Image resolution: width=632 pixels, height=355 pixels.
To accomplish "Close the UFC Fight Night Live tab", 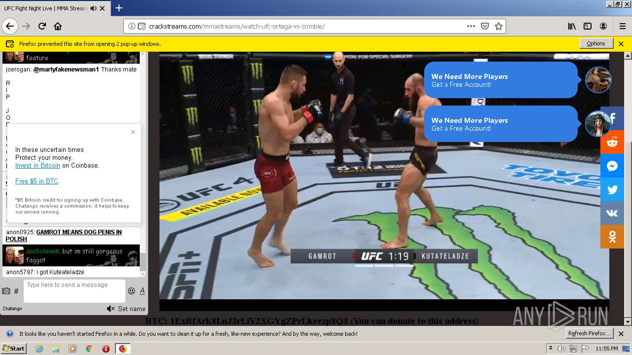I will [x=102, y=8].
